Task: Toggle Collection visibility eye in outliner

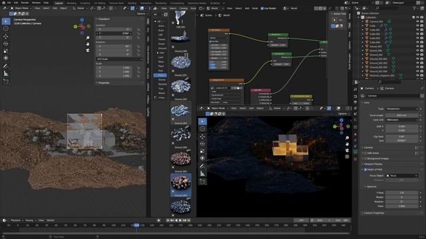Action: pos(417,17)
